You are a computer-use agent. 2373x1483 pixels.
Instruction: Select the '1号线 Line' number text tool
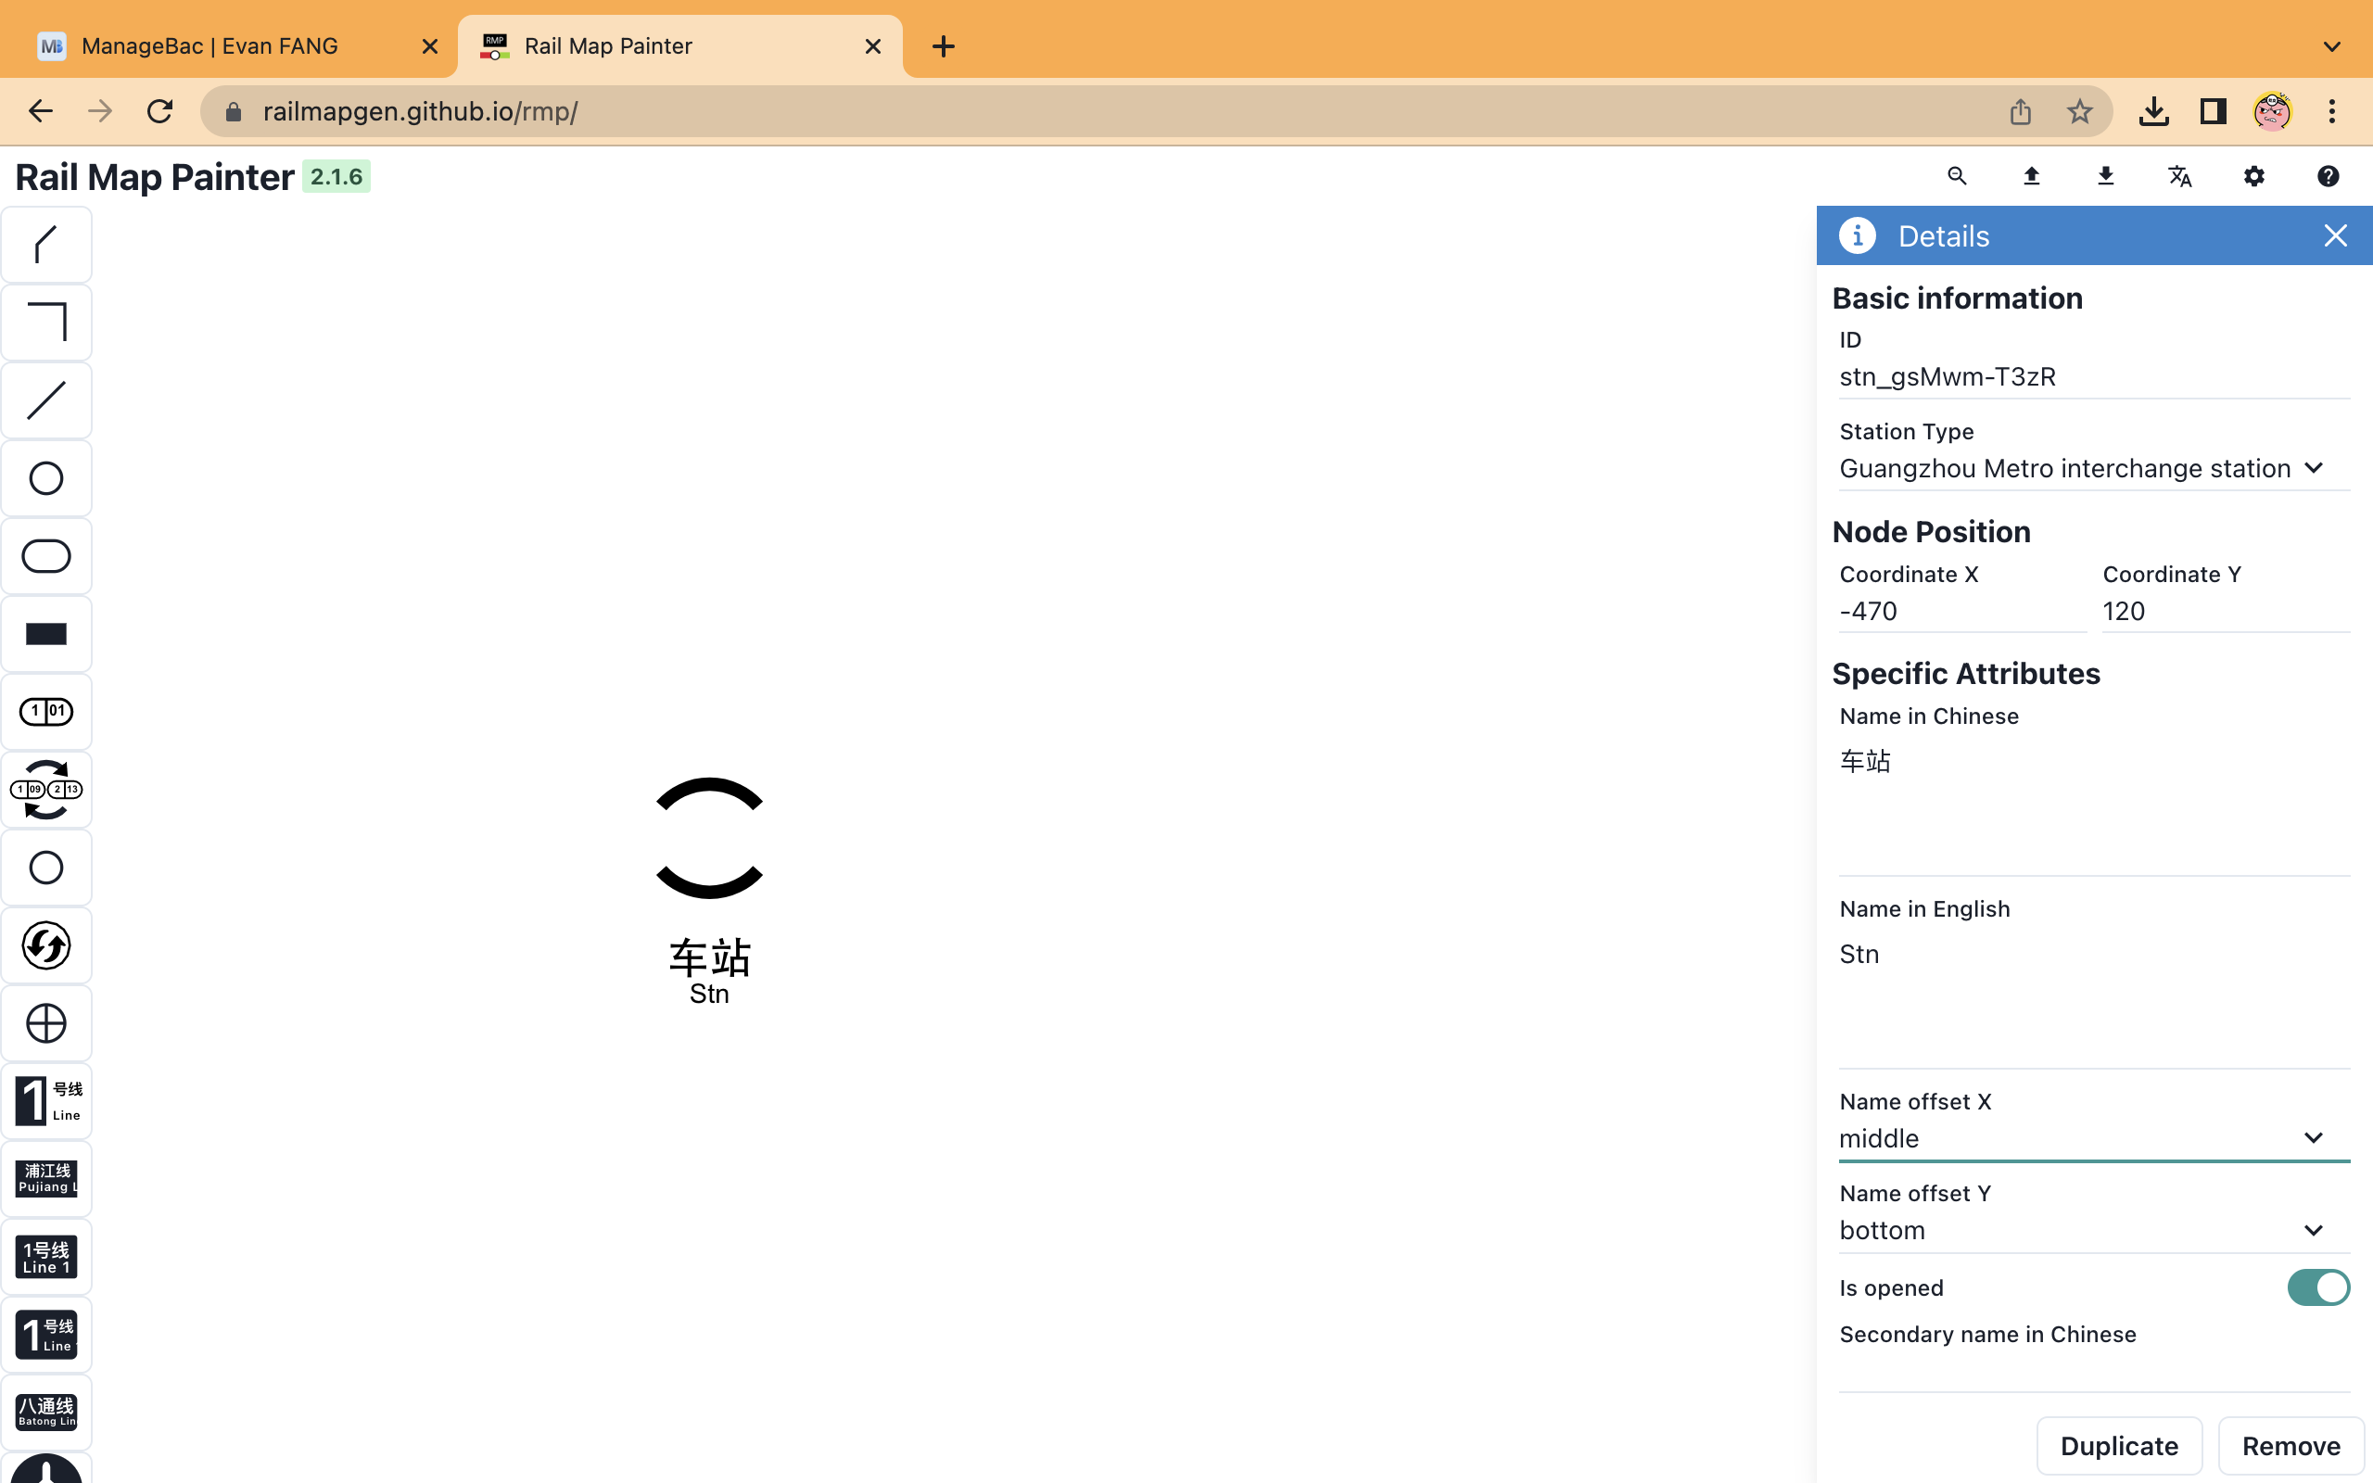pos(46,1101)
